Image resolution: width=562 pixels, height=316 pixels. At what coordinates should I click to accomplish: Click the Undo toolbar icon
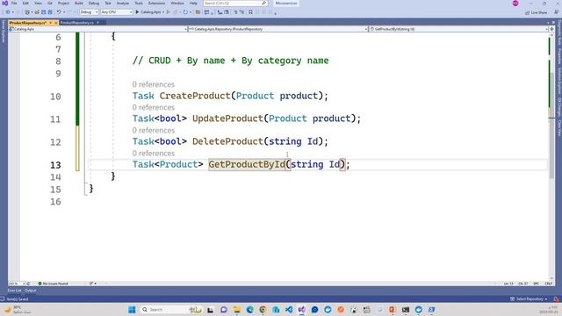[x=59, y=12]
